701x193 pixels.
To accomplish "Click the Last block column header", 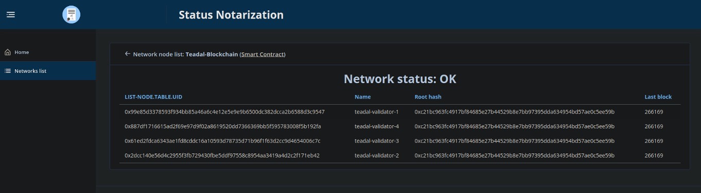I will point(658,96).
